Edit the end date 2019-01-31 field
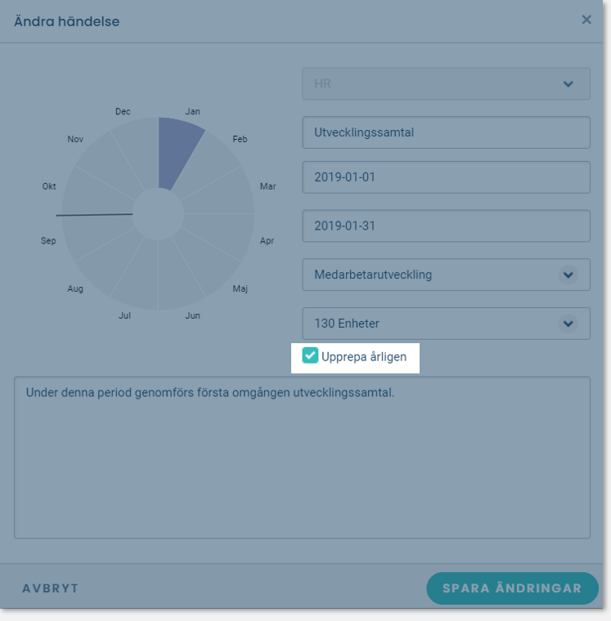Screen dimensions: 611x621 446,226
